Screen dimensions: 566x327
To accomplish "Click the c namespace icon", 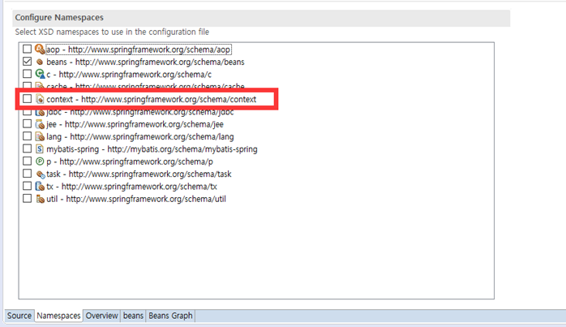I will (40, 74).
